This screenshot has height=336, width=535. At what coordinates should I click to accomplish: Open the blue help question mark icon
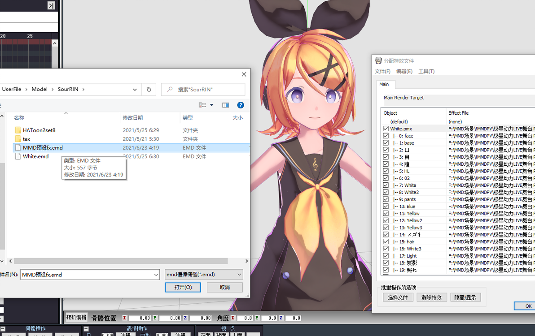pyautogui.click(x=241, y=105)
